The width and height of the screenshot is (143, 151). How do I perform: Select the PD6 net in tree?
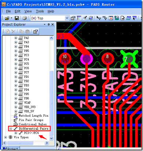pos(26,98)
